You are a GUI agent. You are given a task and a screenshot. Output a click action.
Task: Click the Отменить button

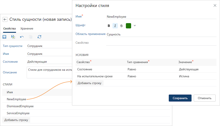tap(205, 98)
